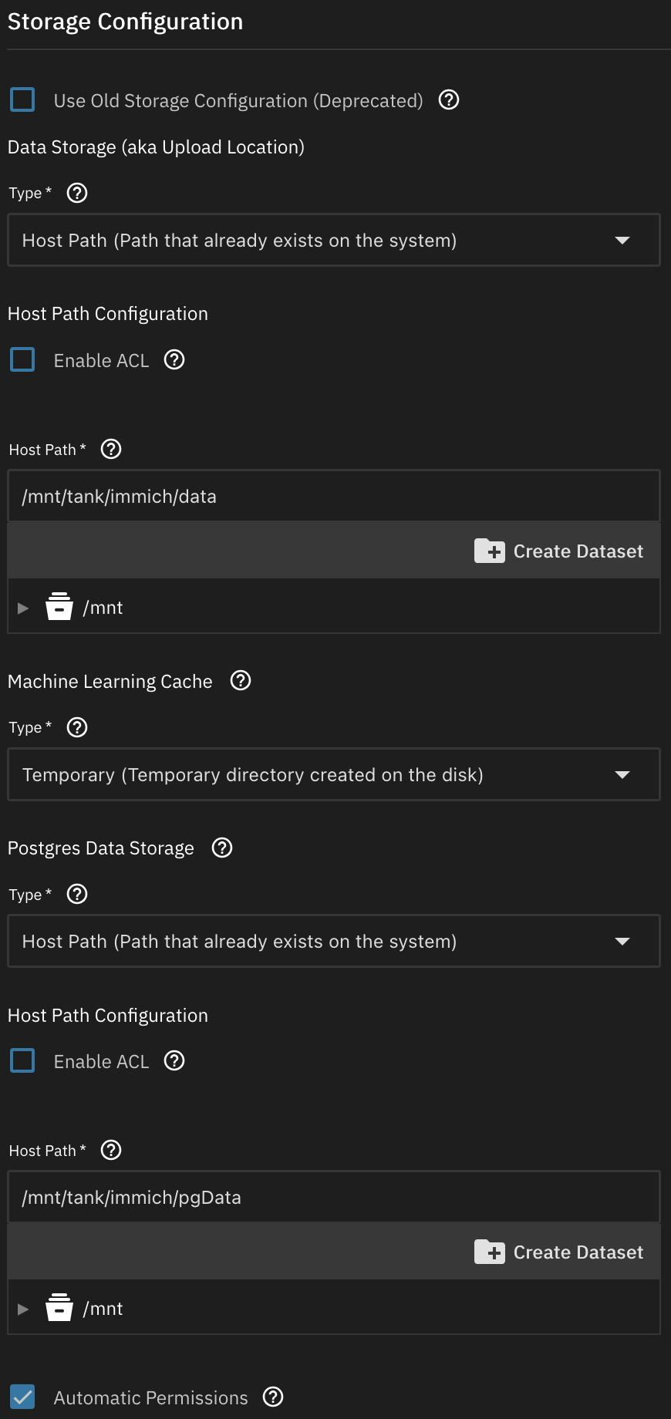Disable Automatic Permissions

point(22,1397)
